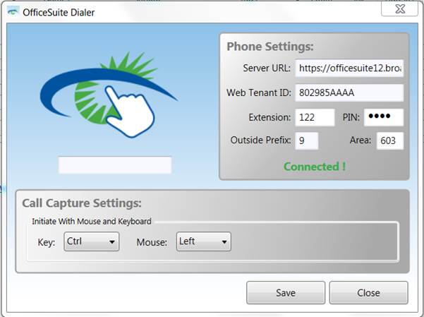Open the Mouse dropdown showing Left
Screen dimensions: 424x317
204,241
